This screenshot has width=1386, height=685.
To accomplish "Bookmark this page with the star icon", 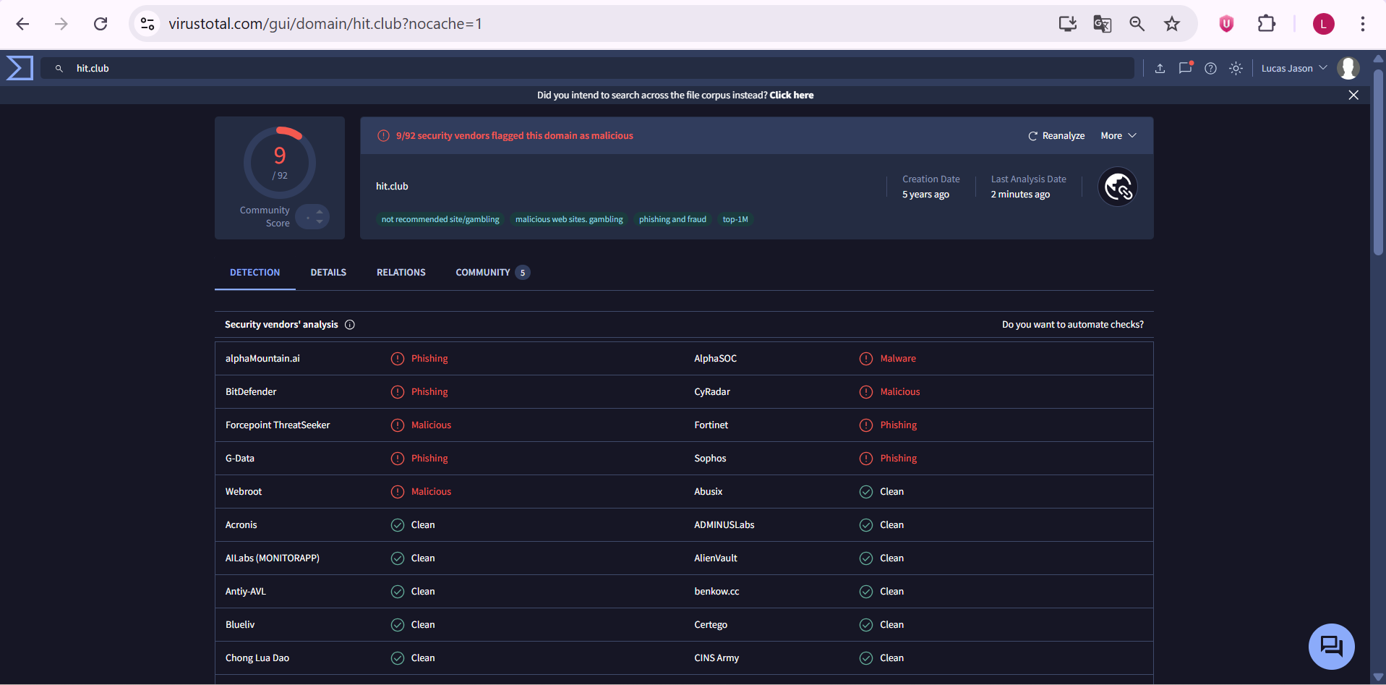I will pos(1172,24).
